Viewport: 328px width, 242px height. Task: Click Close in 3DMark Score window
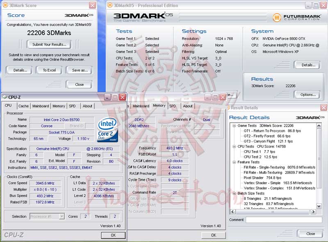point(79,84)
